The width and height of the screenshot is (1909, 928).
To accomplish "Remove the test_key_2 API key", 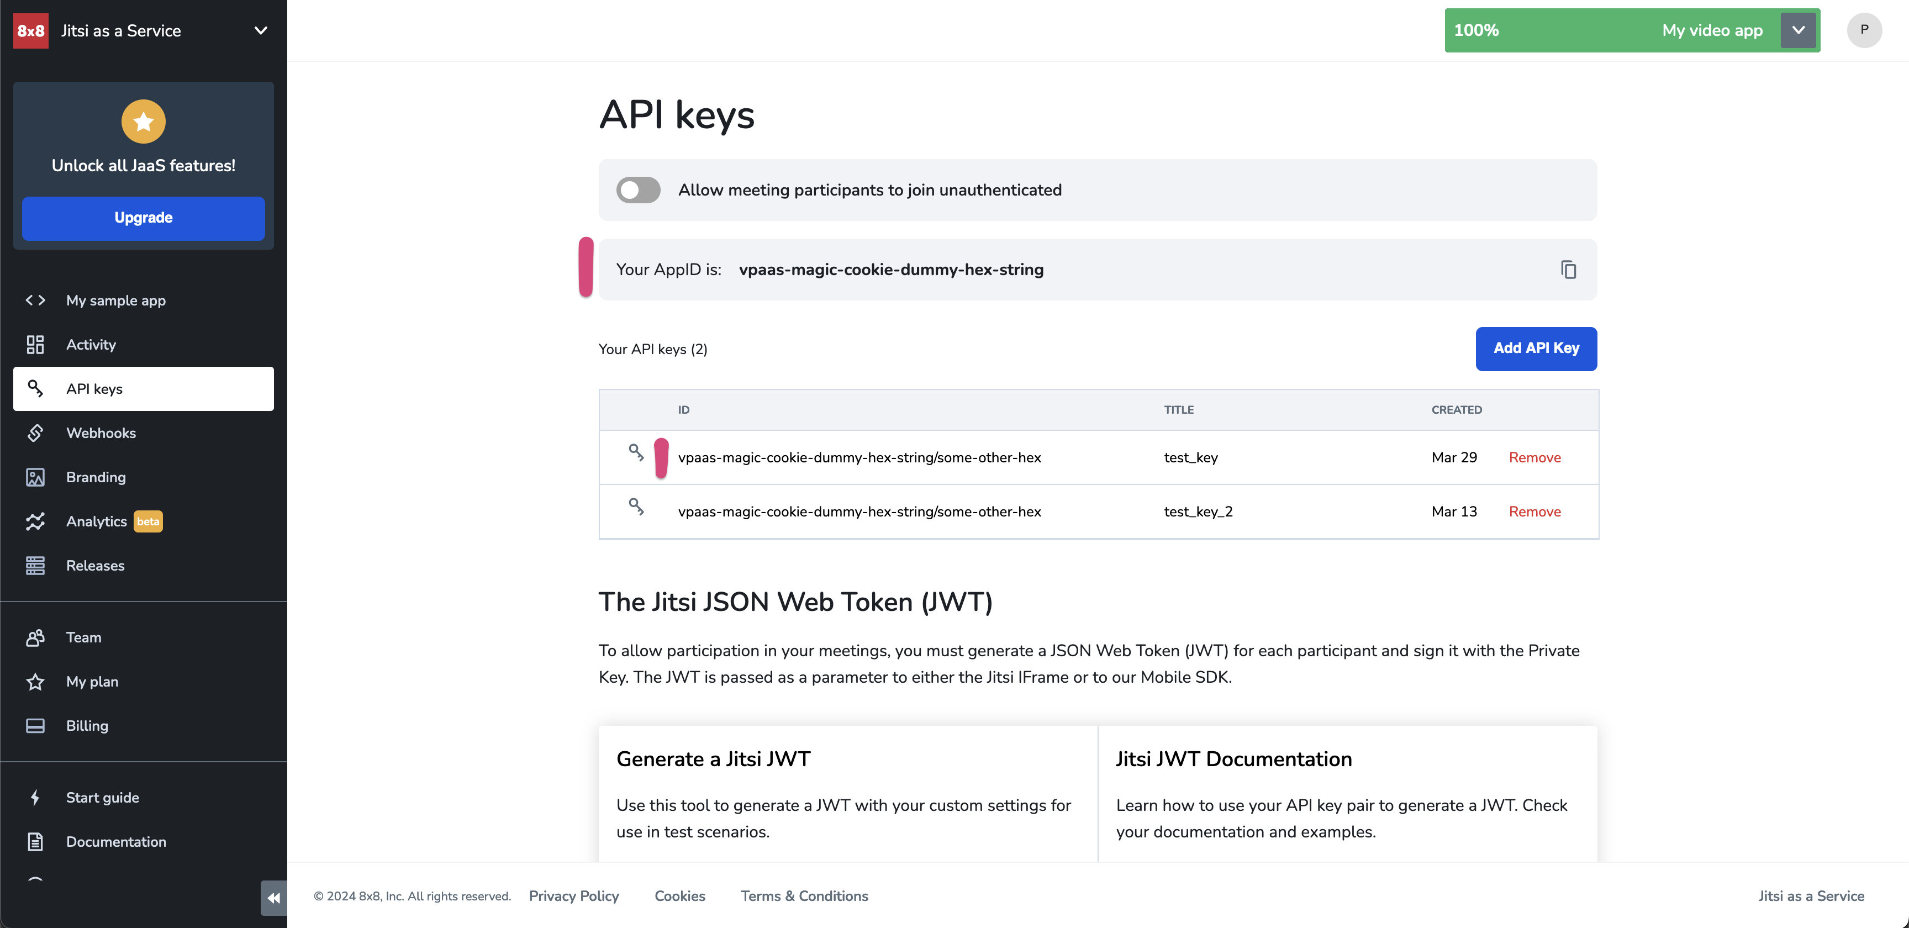I will pos(1534,512).
